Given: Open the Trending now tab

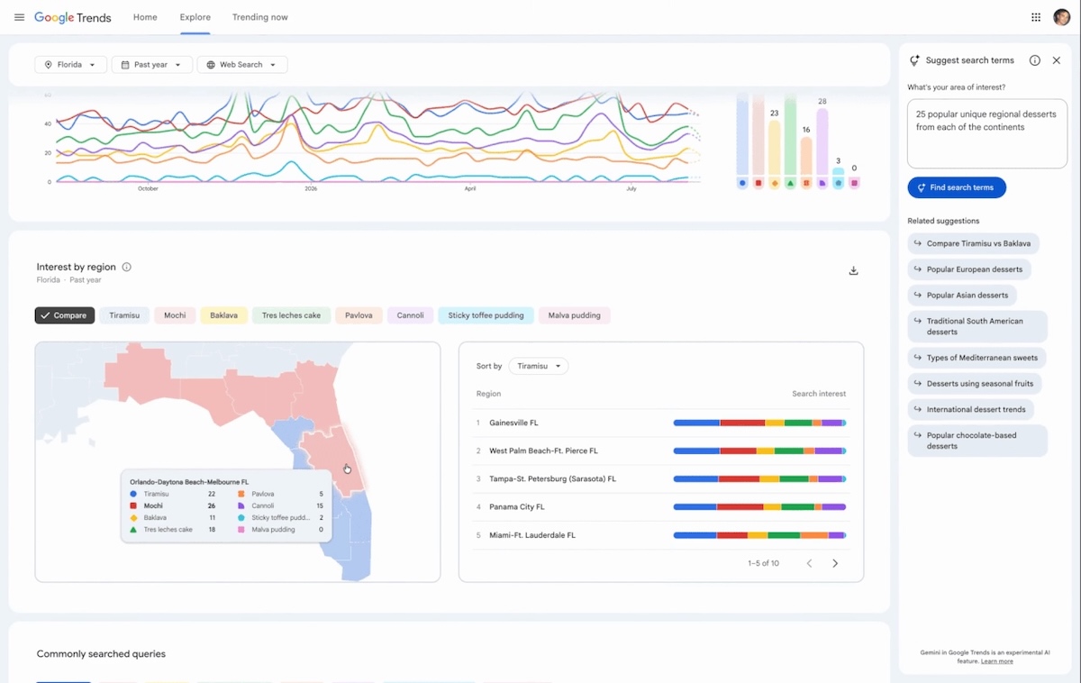Looking at the screenshot, I should click(259, 17).
